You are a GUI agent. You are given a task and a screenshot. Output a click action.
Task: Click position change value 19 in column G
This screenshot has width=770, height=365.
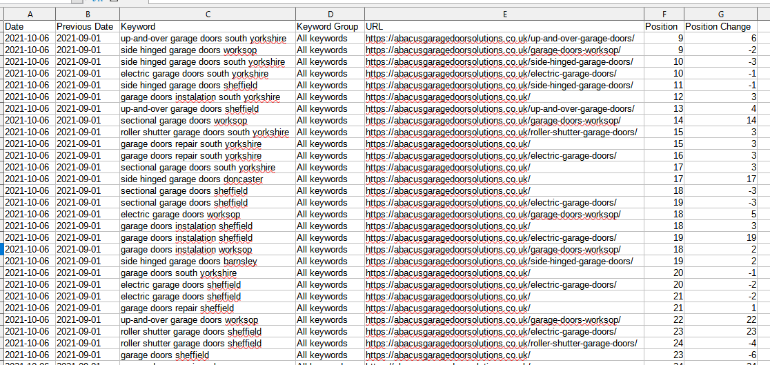coord(720,238)
